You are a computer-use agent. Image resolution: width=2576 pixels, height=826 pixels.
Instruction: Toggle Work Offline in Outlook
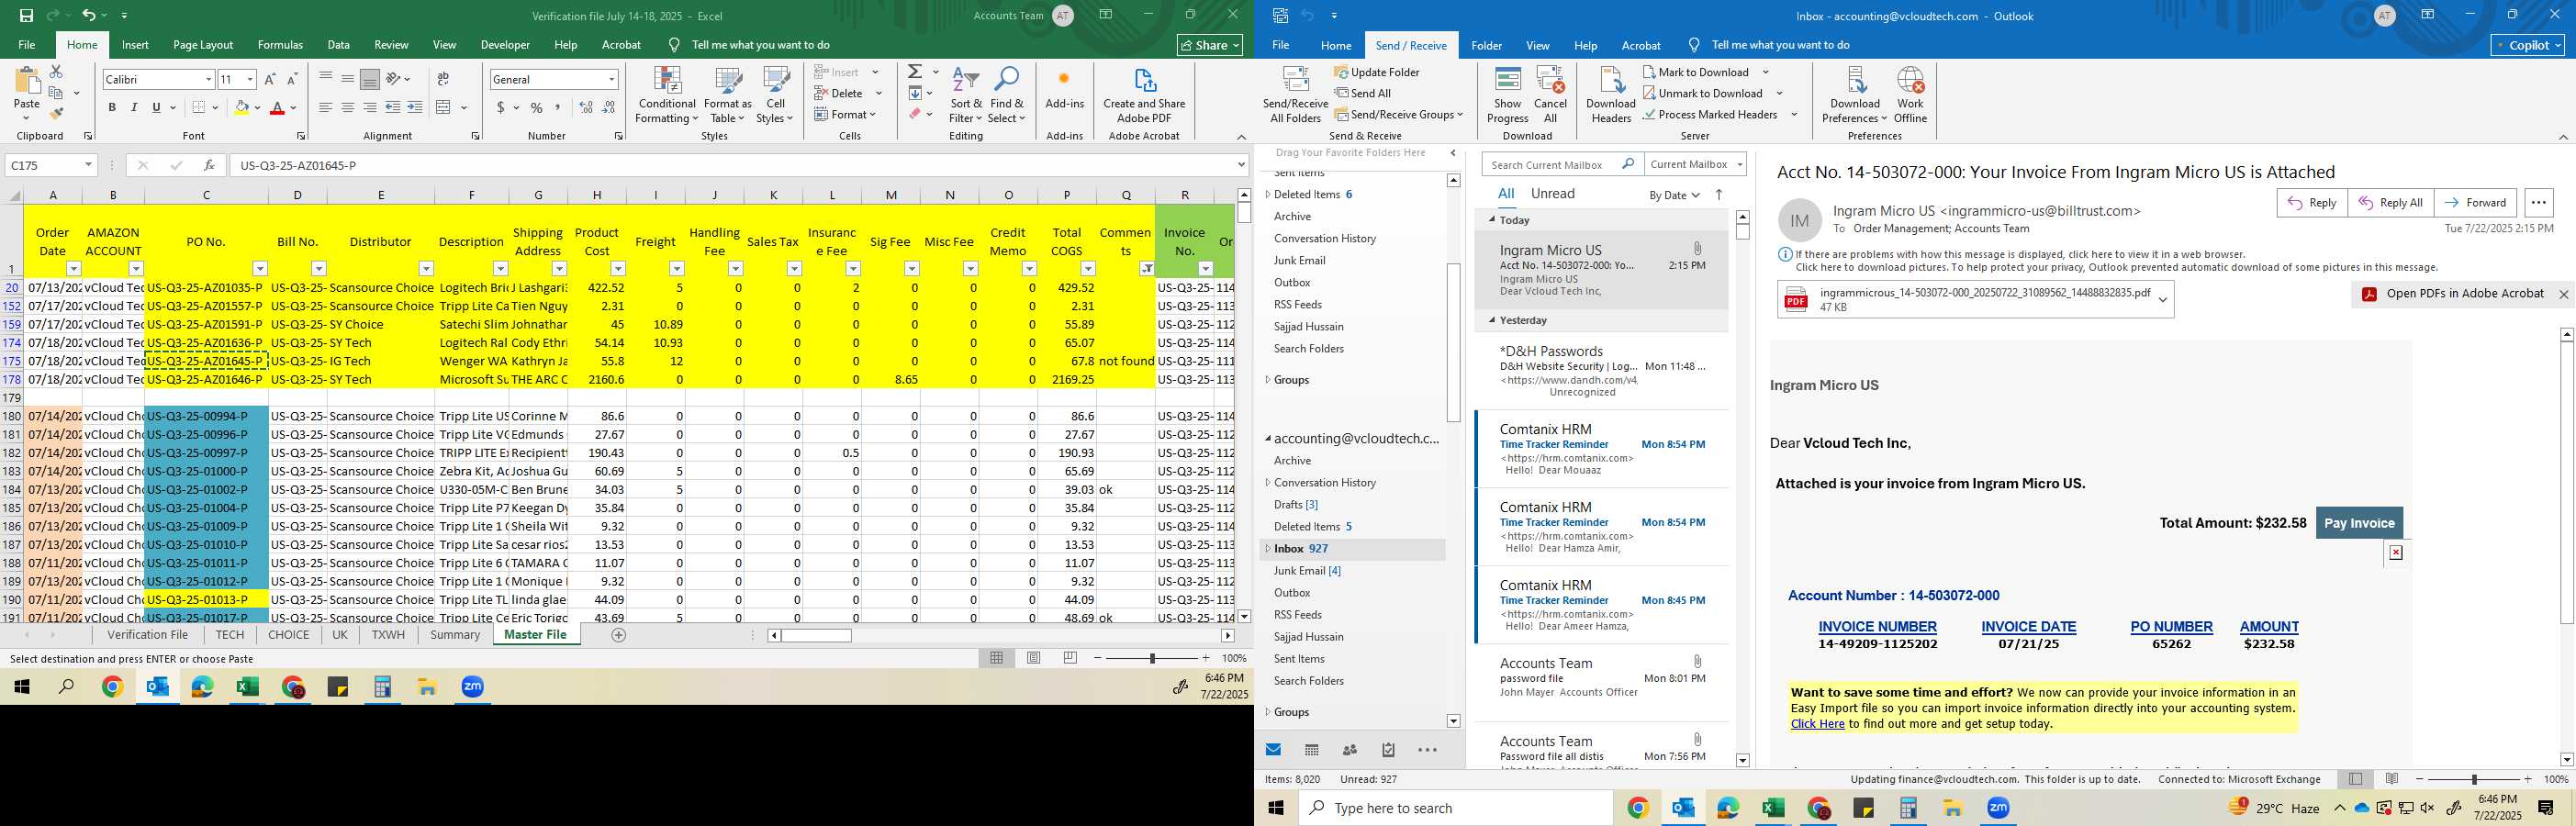click(1910, 95)
